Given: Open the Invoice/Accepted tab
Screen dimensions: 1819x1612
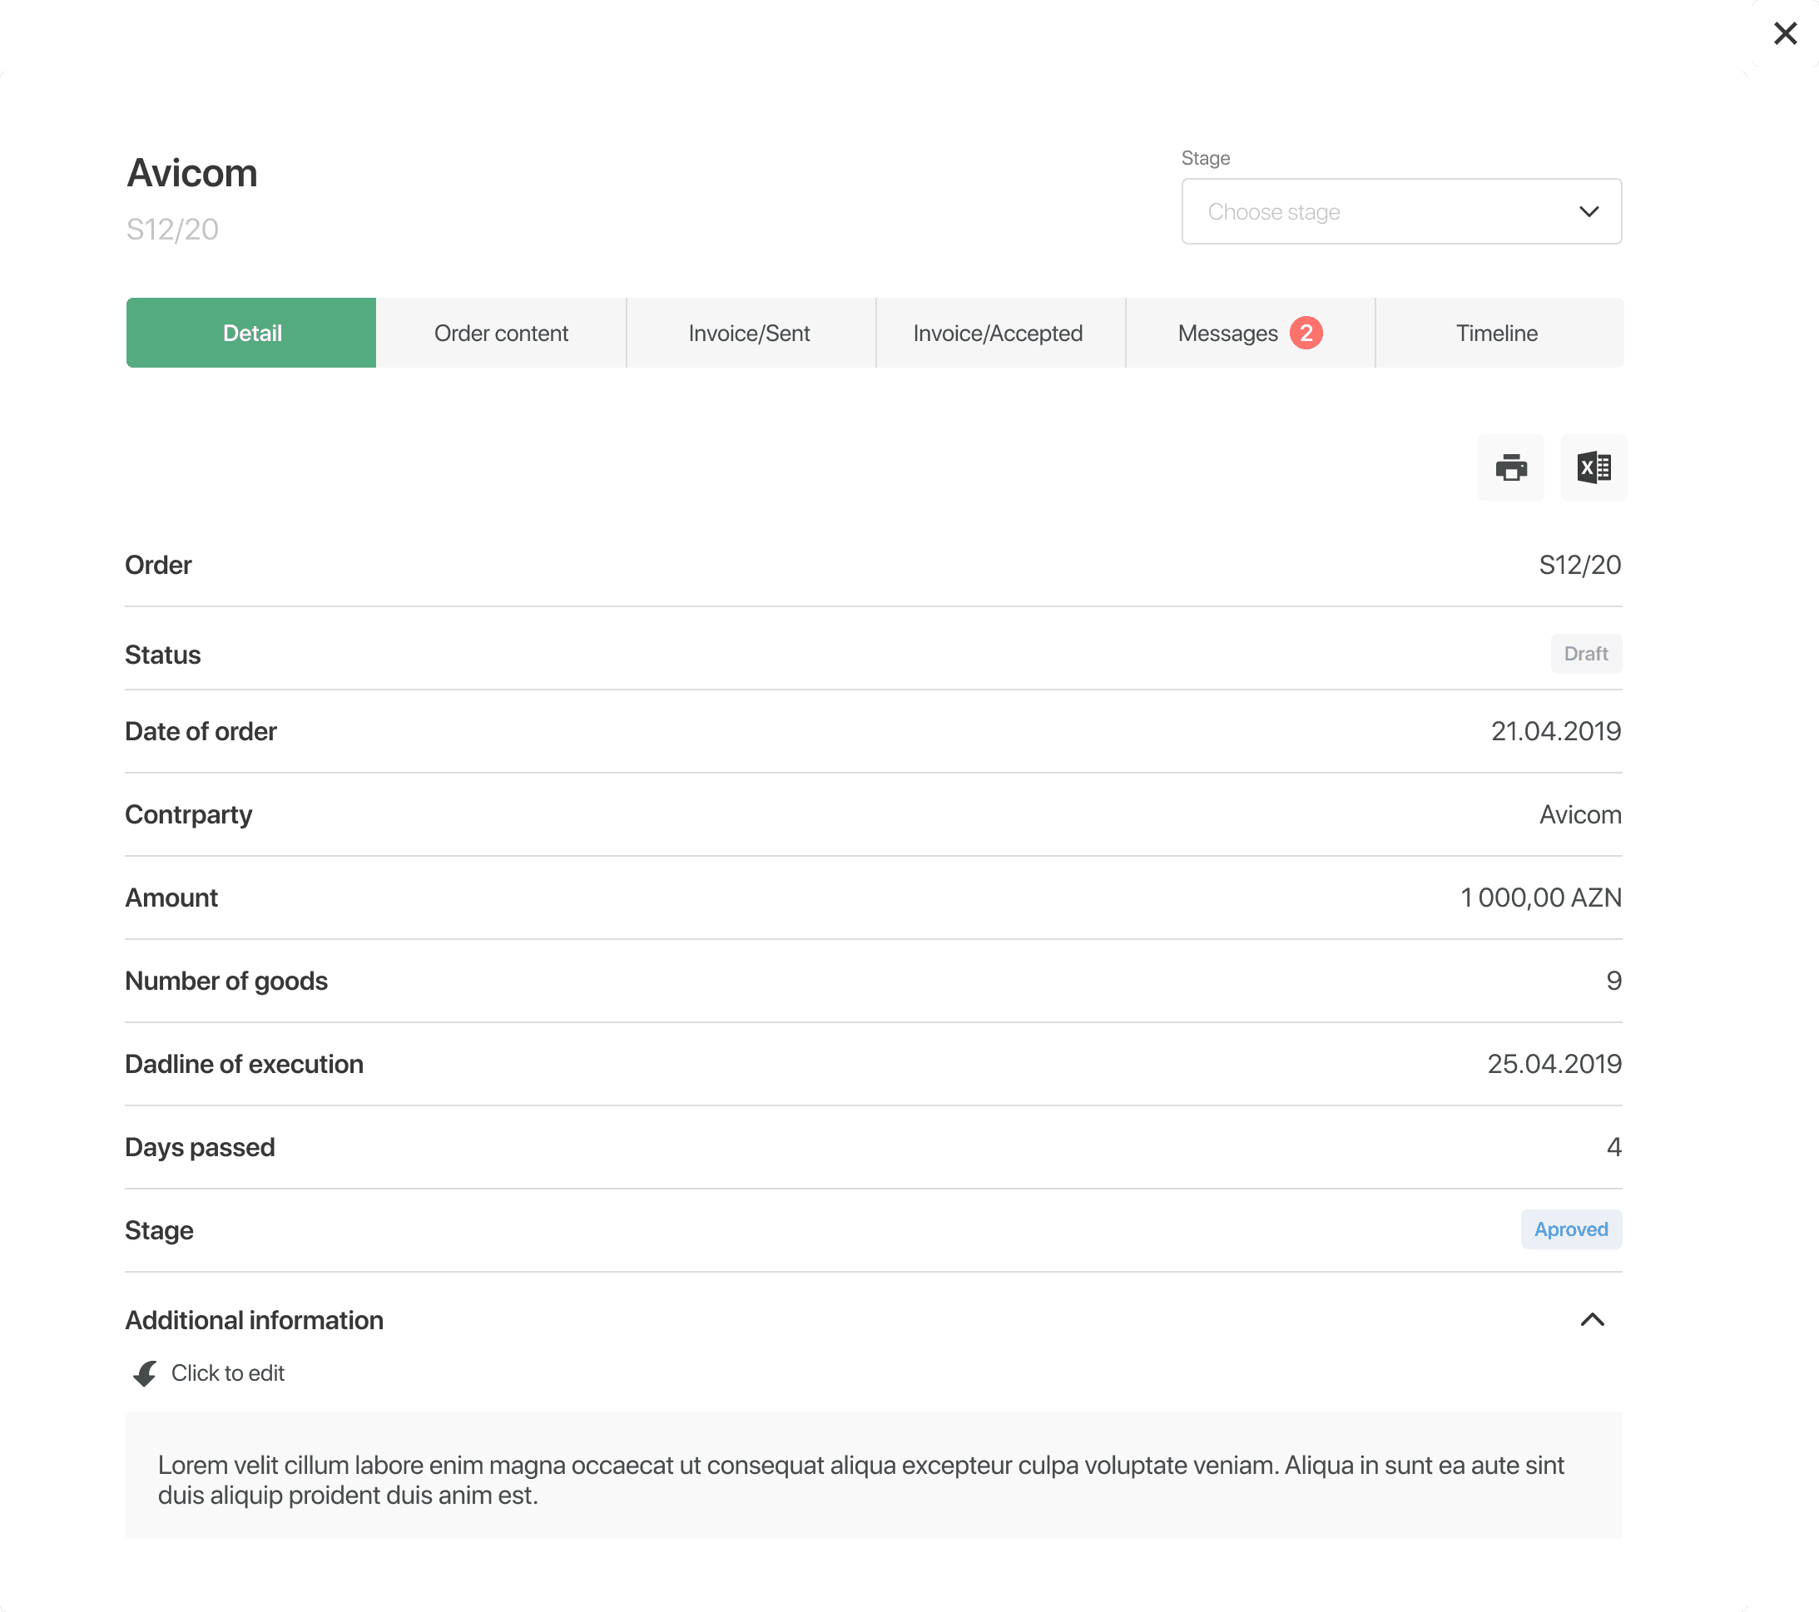Looking at the screenshot, I should (x=998, y=333).
